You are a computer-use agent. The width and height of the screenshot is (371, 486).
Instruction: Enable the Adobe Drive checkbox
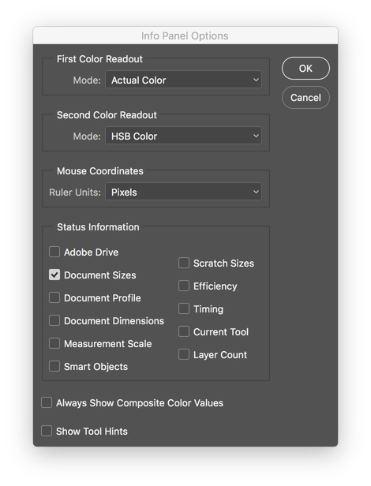click(x=54, y=252)
